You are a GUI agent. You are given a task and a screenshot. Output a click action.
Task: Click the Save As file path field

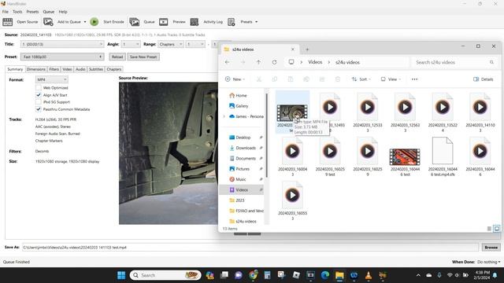pyautogui.click(x=250, y=248)
